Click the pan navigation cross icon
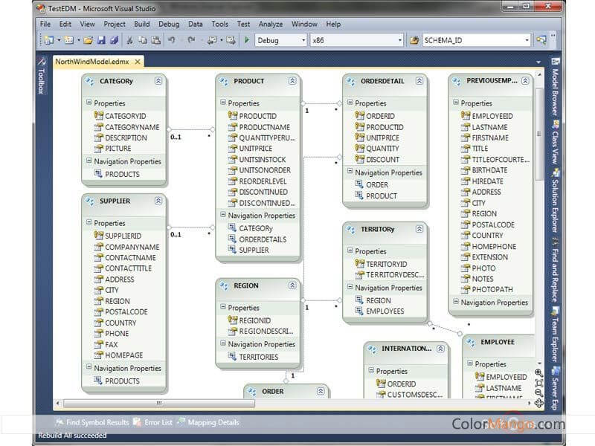 [538, 403]
